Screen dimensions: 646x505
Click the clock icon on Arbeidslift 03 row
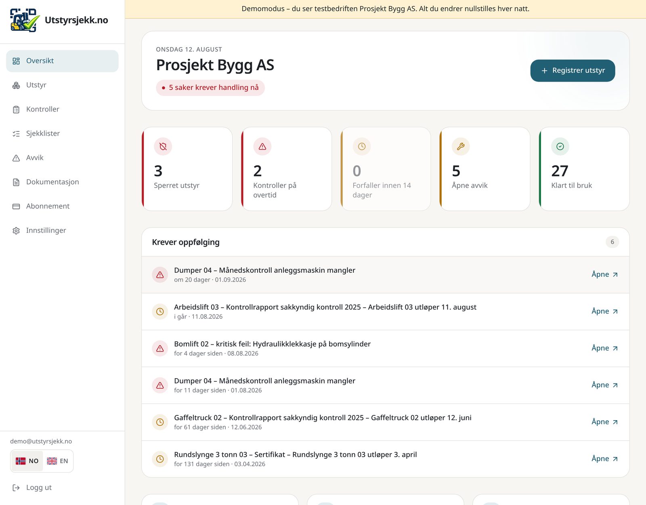[x=160, y=311]
